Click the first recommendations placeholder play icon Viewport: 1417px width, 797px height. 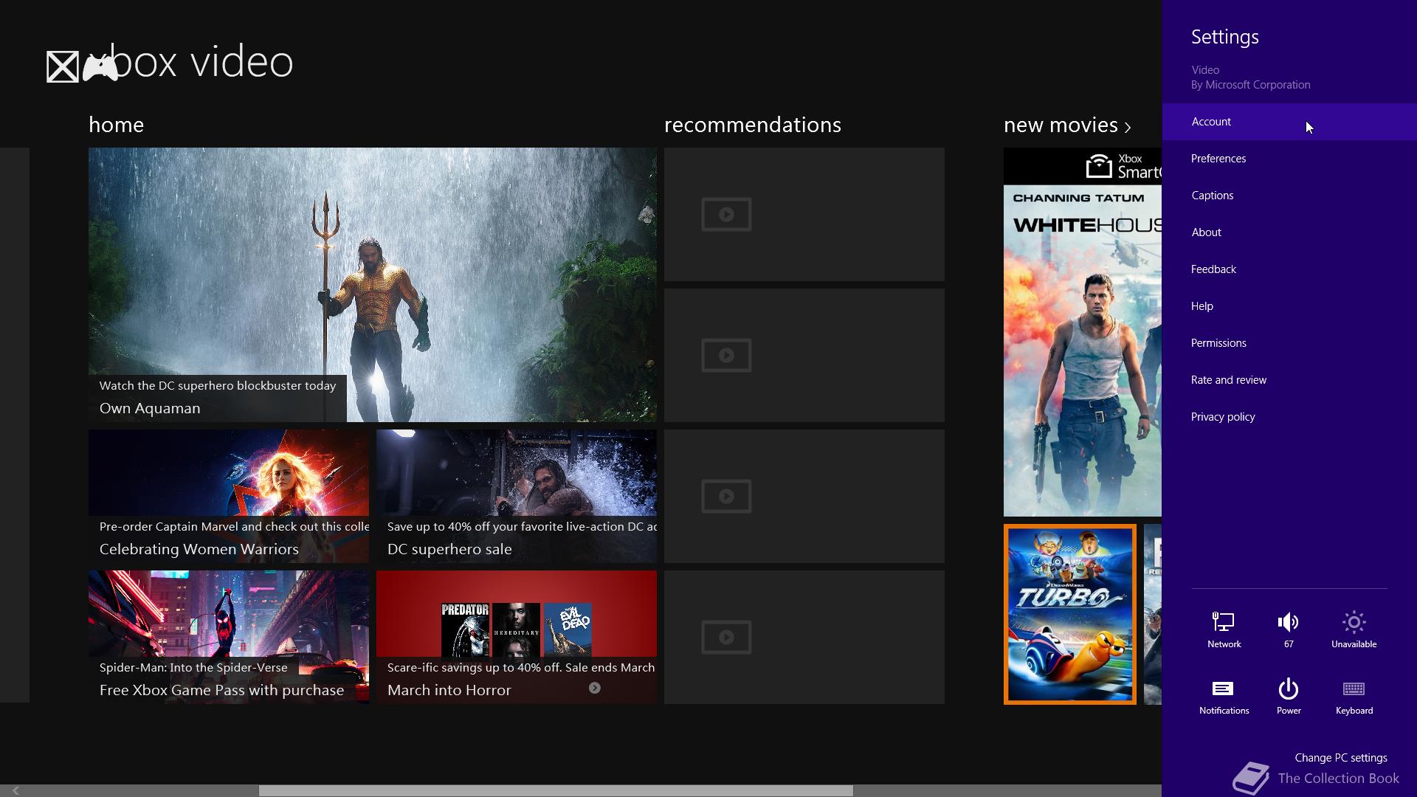point(726,214)
